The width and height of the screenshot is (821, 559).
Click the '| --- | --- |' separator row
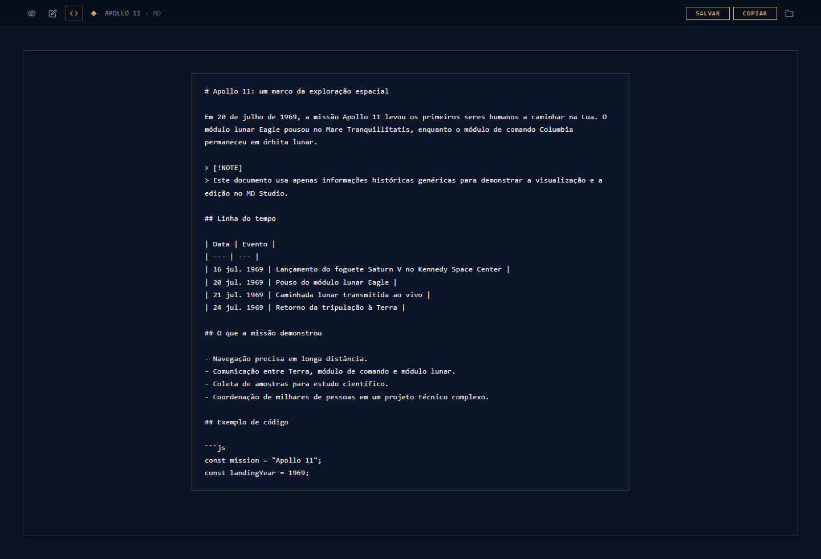231,257
